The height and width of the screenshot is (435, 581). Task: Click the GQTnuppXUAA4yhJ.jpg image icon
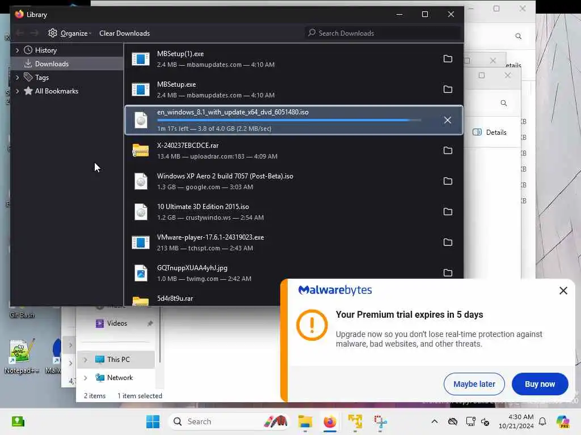[141, 273]
